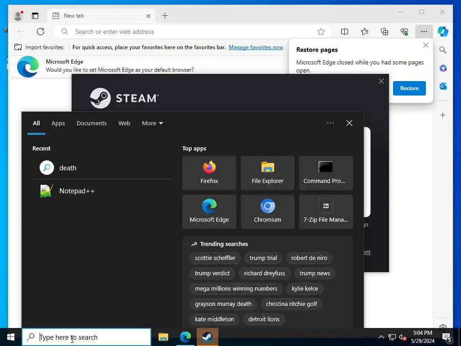Image resolution: width=461 pixels, height=346 pixels.
Task: Click Microsoft Edge taskbar icon
Action: (x=185, y=337)
